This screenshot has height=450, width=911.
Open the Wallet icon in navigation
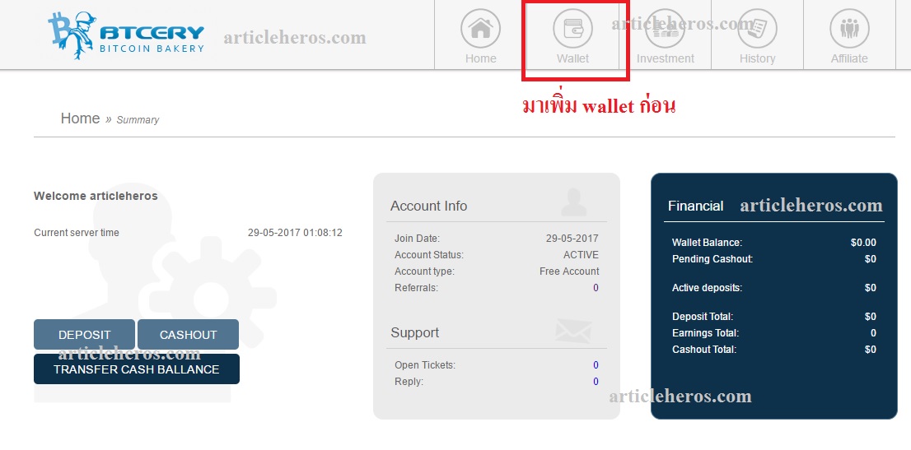tap(572, 28)
